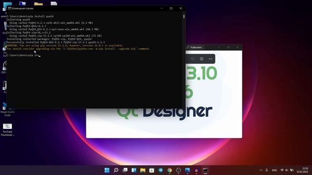Minimize the Photos window
Image resolution: width=312 pixels, height=175 pixels.
tap(219, 47)
